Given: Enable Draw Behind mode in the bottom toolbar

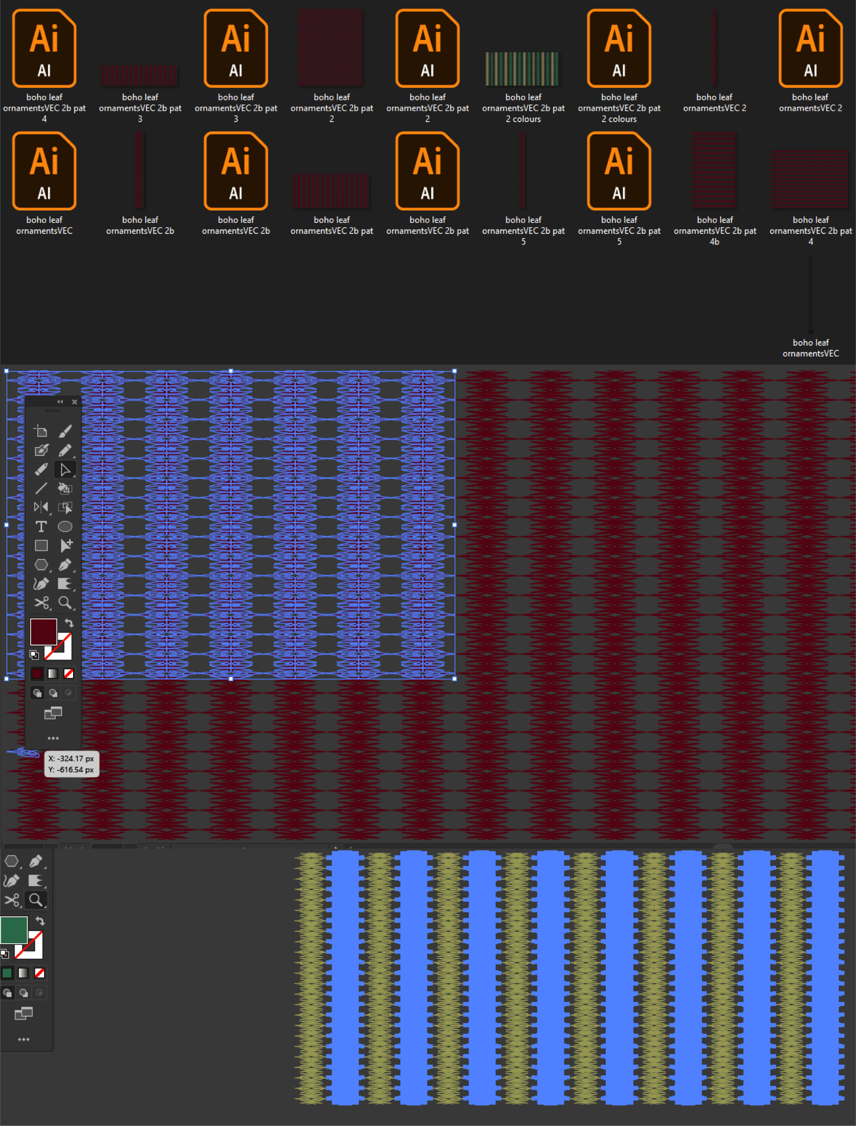Looking at the screenshot, I should point(23,992).
